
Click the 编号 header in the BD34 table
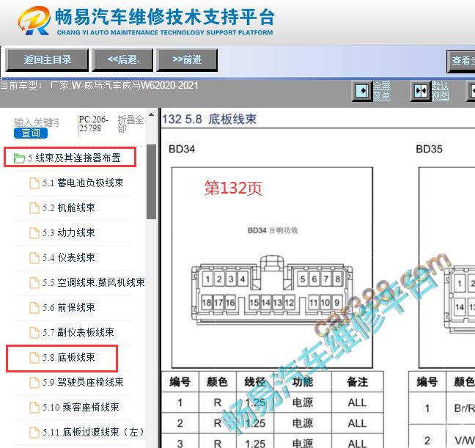click(180, 381)
